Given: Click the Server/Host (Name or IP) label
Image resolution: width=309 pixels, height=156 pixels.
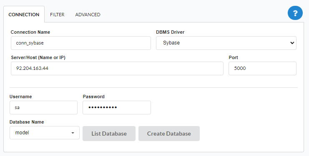Looking at the screenshot, I should [x=38, y=57].
